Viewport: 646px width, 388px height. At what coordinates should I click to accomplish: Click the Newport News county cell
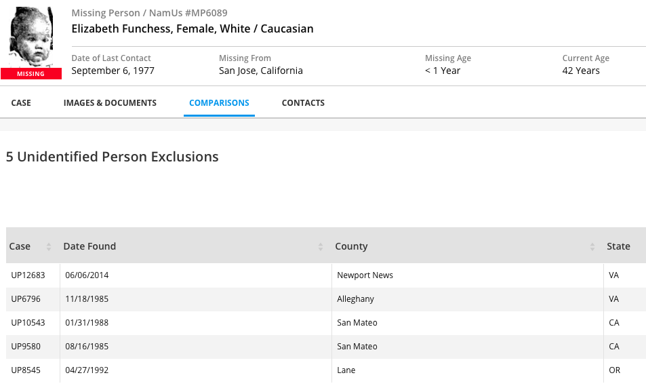click(365, 275)
